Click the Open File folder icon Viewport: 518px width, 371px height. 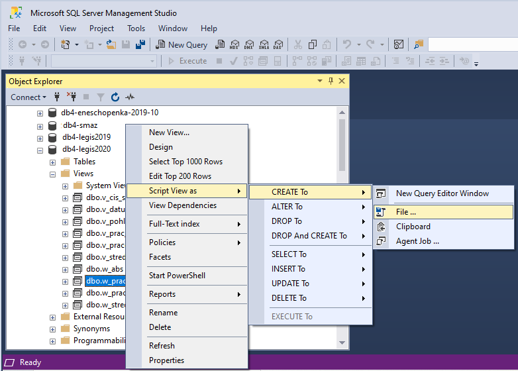[111, 44]
